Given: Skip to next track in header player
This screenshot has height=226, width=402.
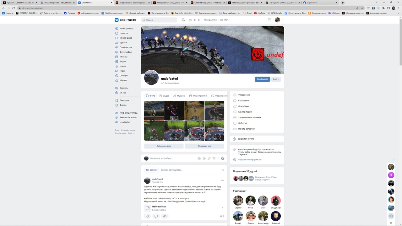Looking at the screenshot, I should click(x=199, y=20).
